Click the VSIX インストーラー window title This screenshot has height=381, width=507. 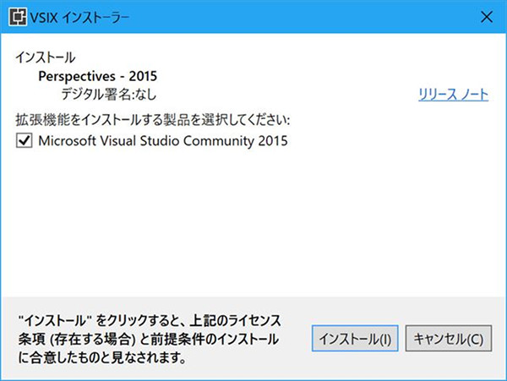(79, 18)
